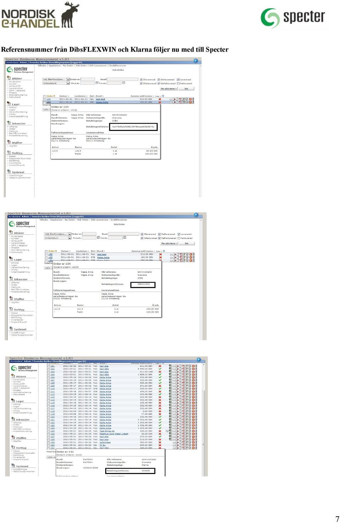Click Aktörer section icon, Order 131 screenshot
This screenshot has height=523, width=340.
tap(13, 376)
